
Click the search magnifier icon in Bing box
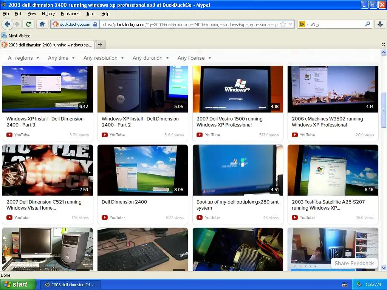pyautogui.click(x=367, y=24)
